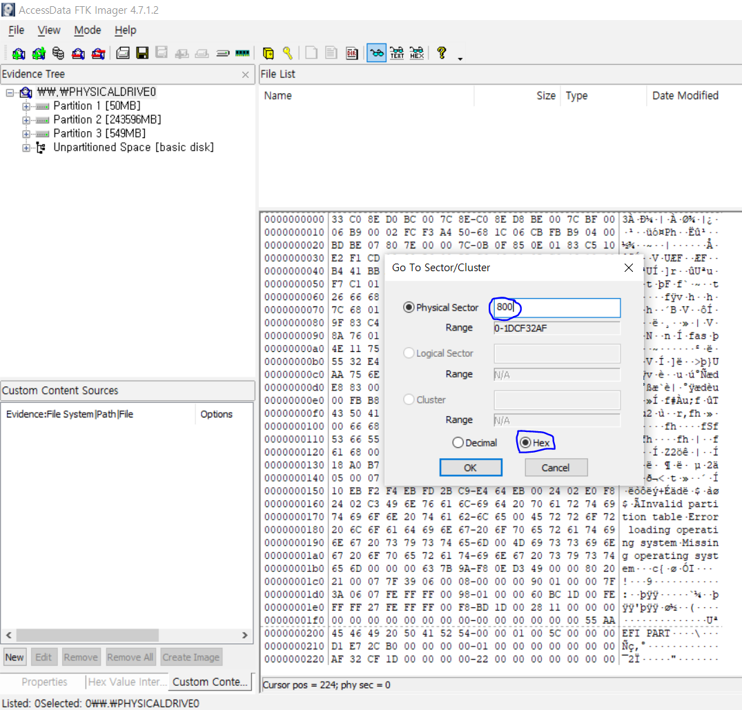Click the Remove All button
Screen dimensions: 742x710
tap(130, 658)
